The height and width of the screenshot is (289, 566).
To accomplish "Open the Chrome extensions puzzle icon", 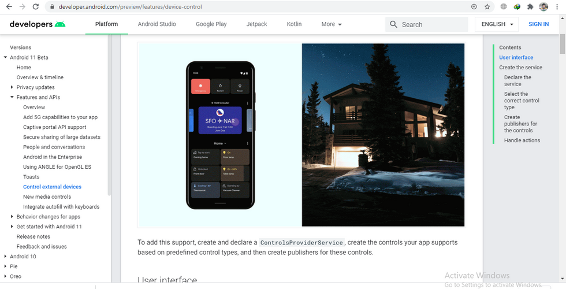I will 530,6.
